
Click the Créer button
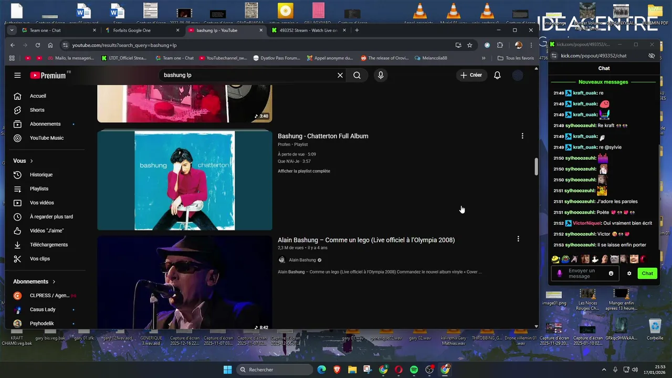pyautogui.click(x=471, y=75)
